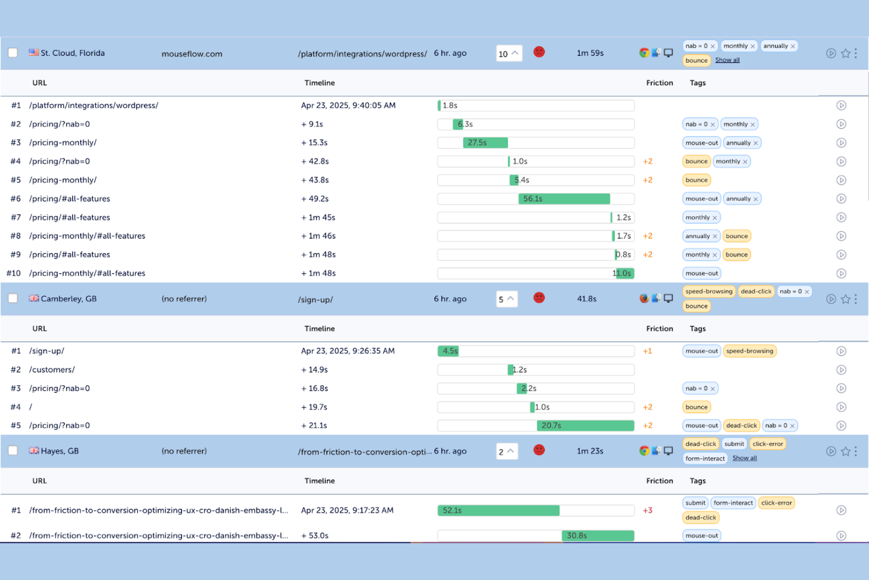Click the Chrome browser icon on St. Cloud session
The image size is (869, 580).
(644, 52)
